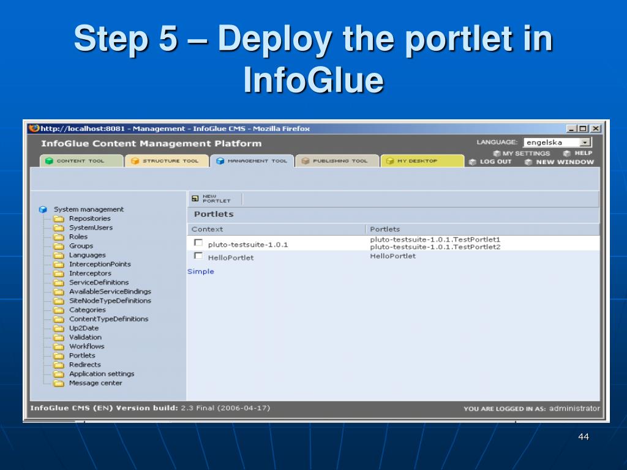
Task: Click the Help link
Action: (584, 153)
